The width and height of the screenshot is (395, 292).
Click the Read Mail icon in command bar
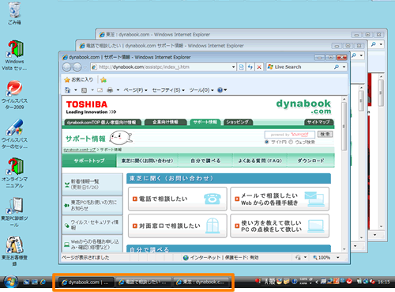[100, 90]
